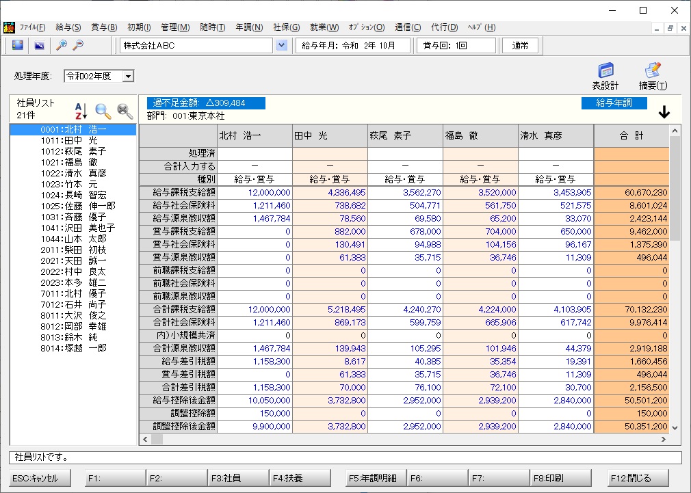
Task: Click the F8:印刷 button
Action: pos(560,478)
